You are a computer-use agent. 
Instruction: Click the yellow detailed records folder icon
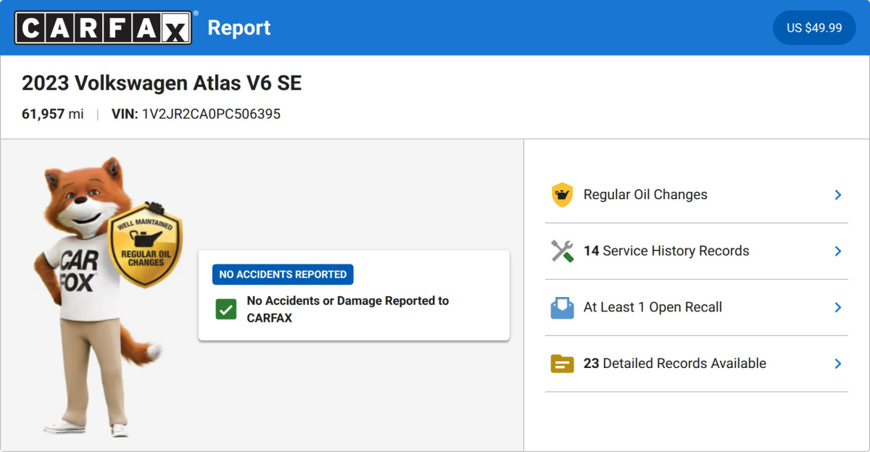(562, 364)
